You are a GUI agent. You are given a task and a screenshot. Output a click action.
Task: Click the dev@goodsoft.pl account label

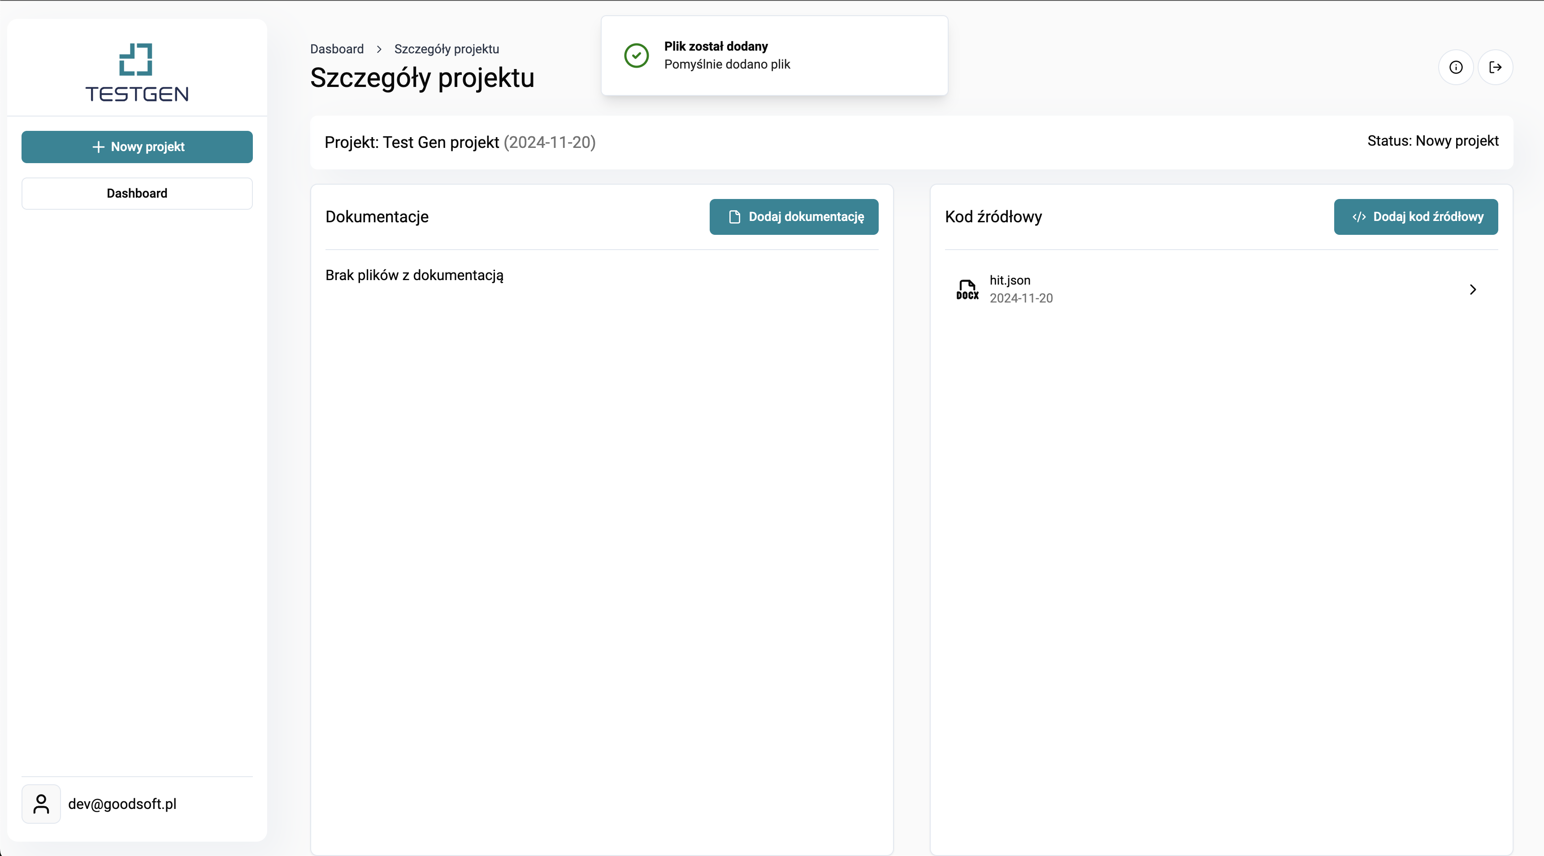[122, 804]
